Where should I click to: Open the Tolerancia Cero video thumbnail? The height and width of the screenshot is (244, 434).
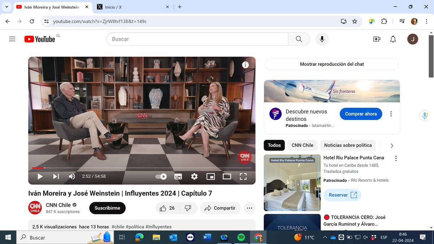point(292,222)
